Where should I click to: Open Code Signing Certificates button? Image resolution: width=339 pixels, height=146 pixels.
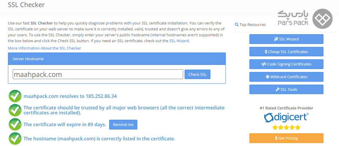[286, 64]
